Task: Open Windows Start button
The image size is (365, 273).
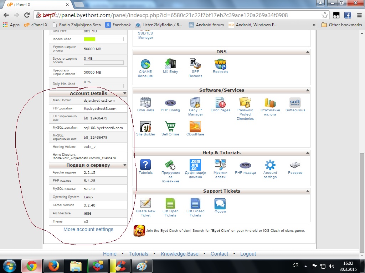Action: [9, 266]
